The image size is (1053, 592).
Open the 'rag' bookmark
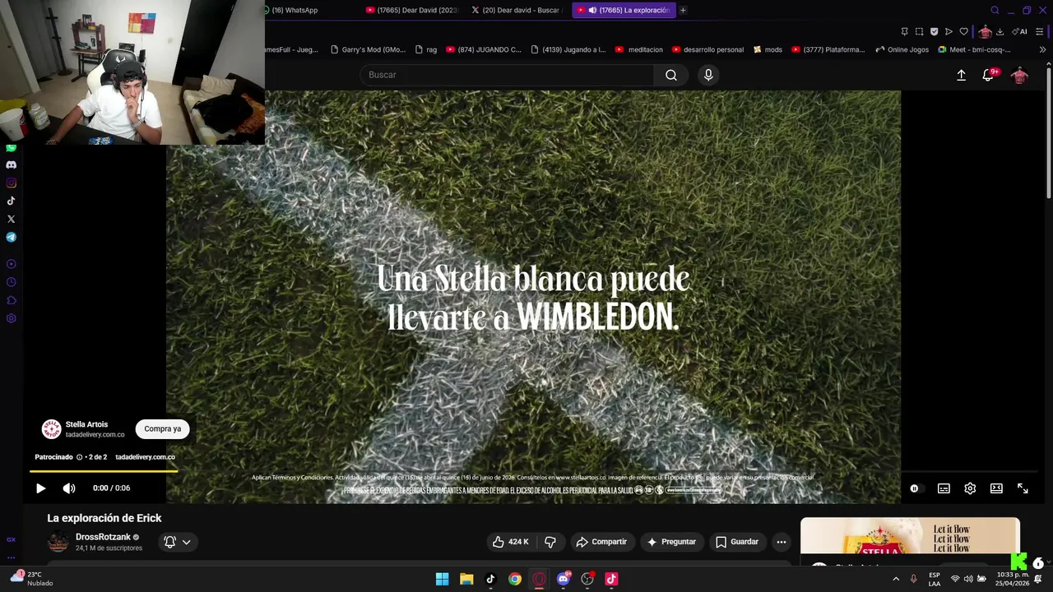point(426,49)
